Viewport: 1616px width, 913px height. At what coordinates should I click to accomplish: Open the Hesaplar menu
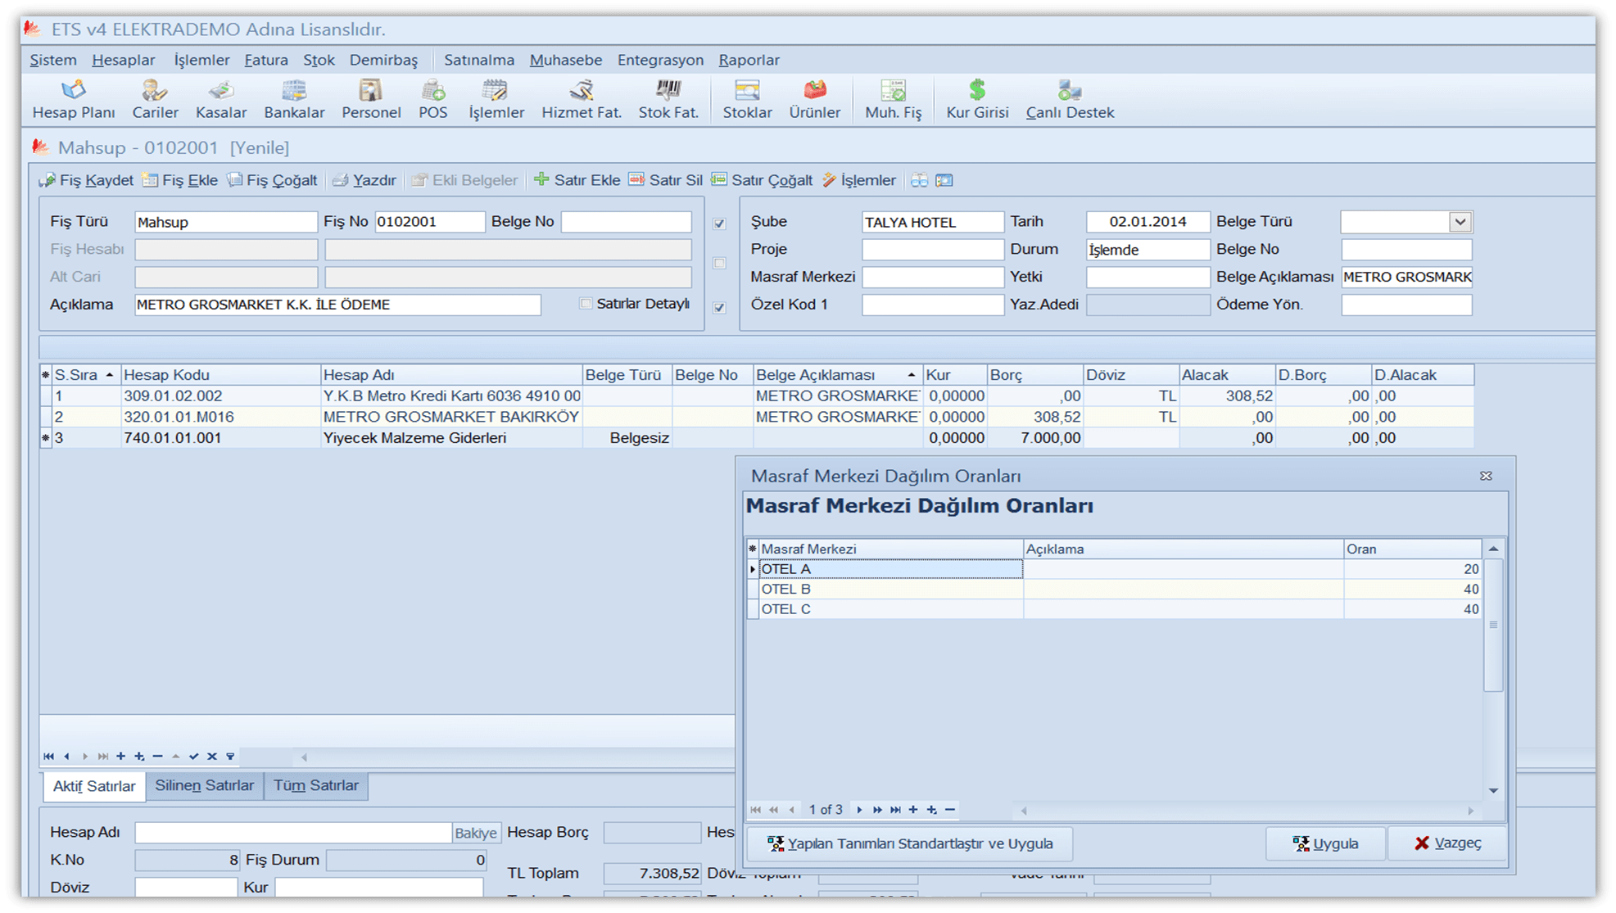click(124, 60)
